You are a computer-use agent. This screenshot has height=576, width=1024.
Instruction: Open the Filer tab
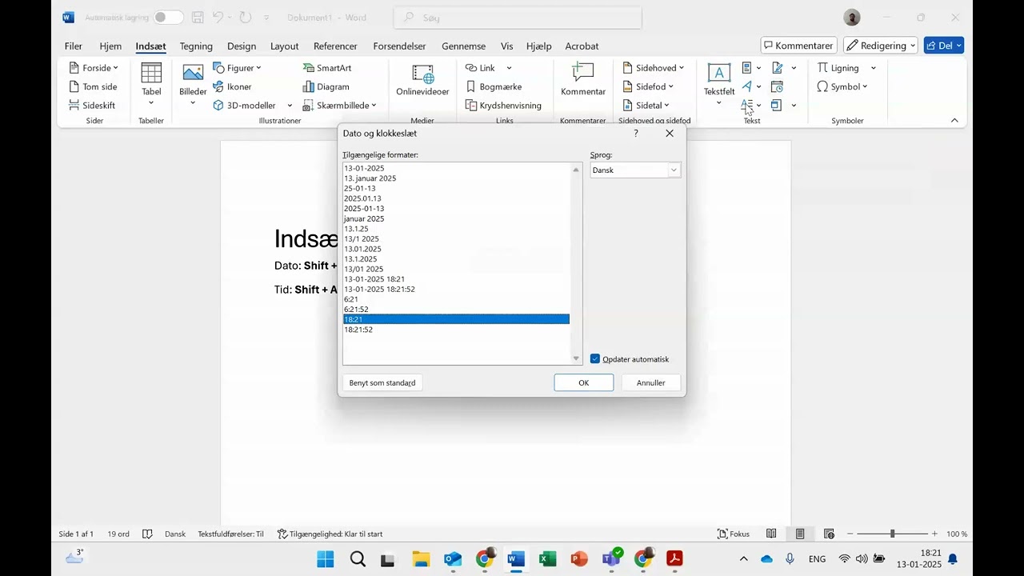[x=74, y=46]
